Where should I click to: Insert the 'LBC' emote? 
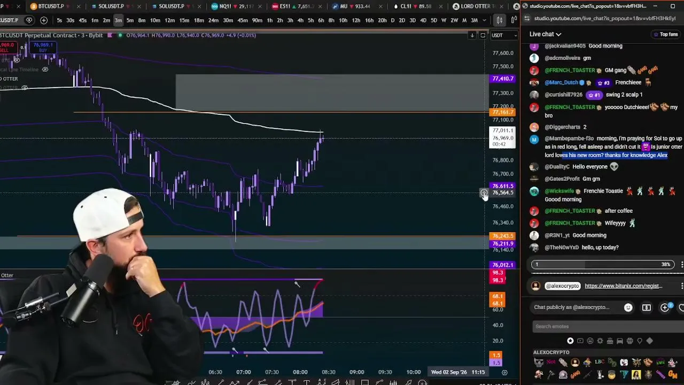tap(599, 363)
